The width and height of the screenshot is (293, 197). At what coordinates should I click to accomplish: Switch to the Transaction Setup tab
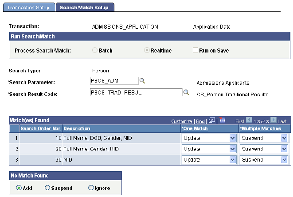pyautogui.click(x=29, y=8)
